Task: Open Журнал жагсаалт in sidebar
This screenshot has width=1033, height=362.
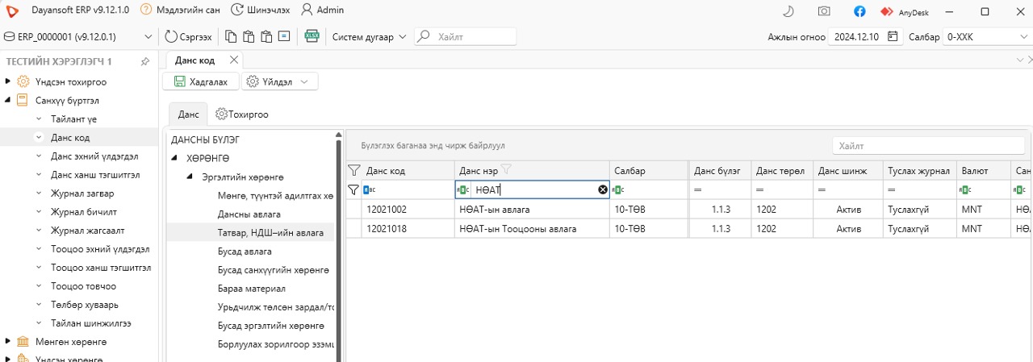Action: pos(86,230)
